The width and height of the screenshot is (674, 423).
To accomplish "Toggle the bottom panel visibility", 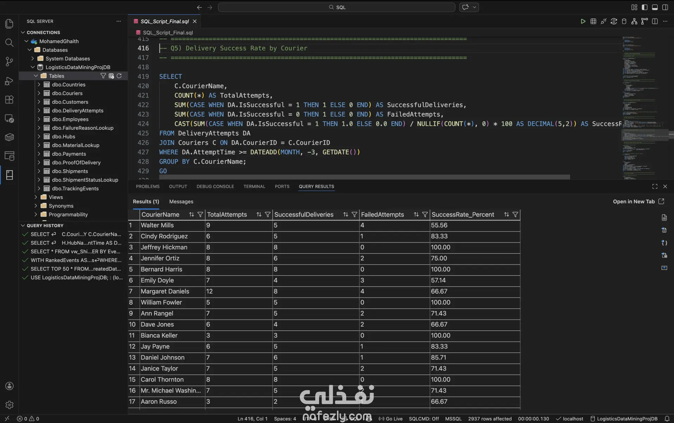I will pyautogui.click(x=655, y=7).
